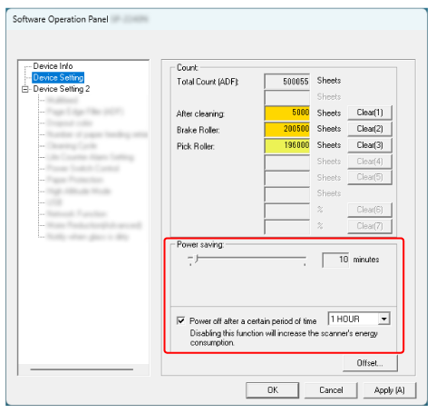
Task: Toggle Power off after a certain period checkbox
Action: click(x=180, y=320)
